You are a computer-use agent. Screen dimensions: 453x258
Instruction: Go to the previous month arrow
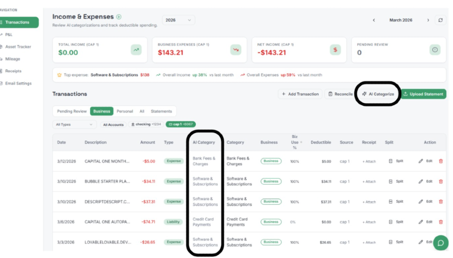(x=374, y=20)
